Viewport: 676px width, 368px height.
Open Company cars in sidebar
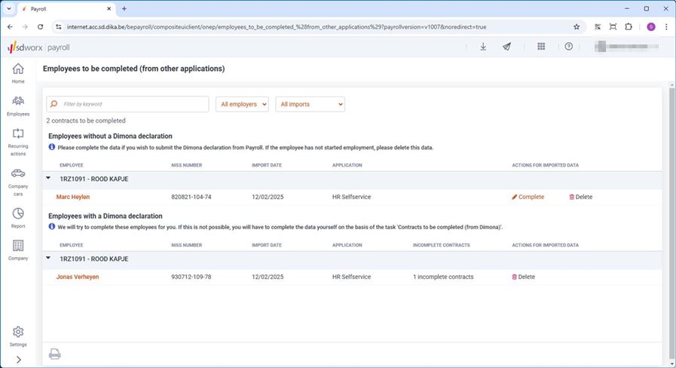pyautogui.click(x=18, y=174)
